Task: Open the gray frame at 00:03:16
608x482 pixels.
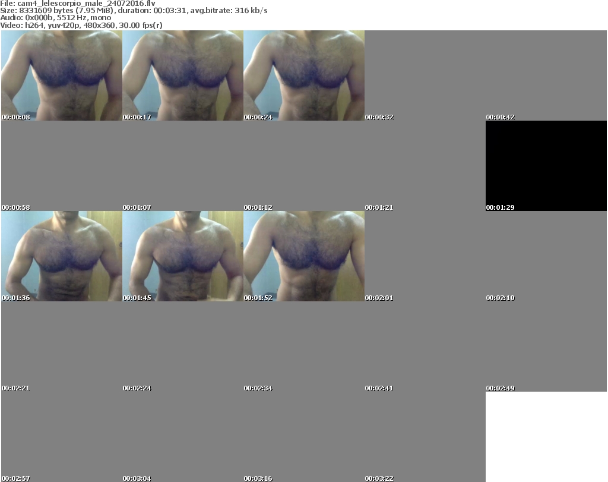Action: (304, 437)
